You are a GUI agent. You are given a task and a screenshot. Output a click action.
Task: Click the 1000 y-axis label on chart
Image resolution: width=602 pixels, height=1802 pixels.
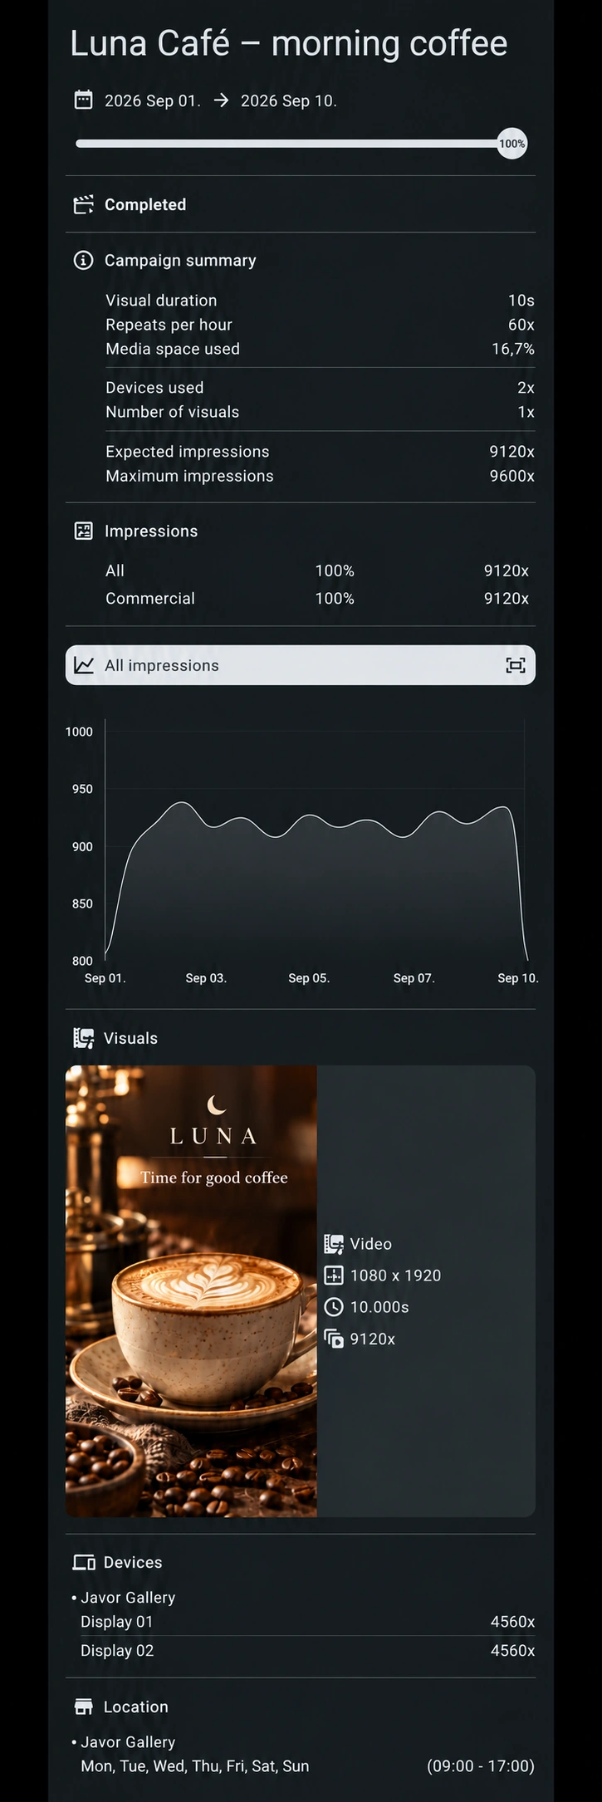[79, 732]
